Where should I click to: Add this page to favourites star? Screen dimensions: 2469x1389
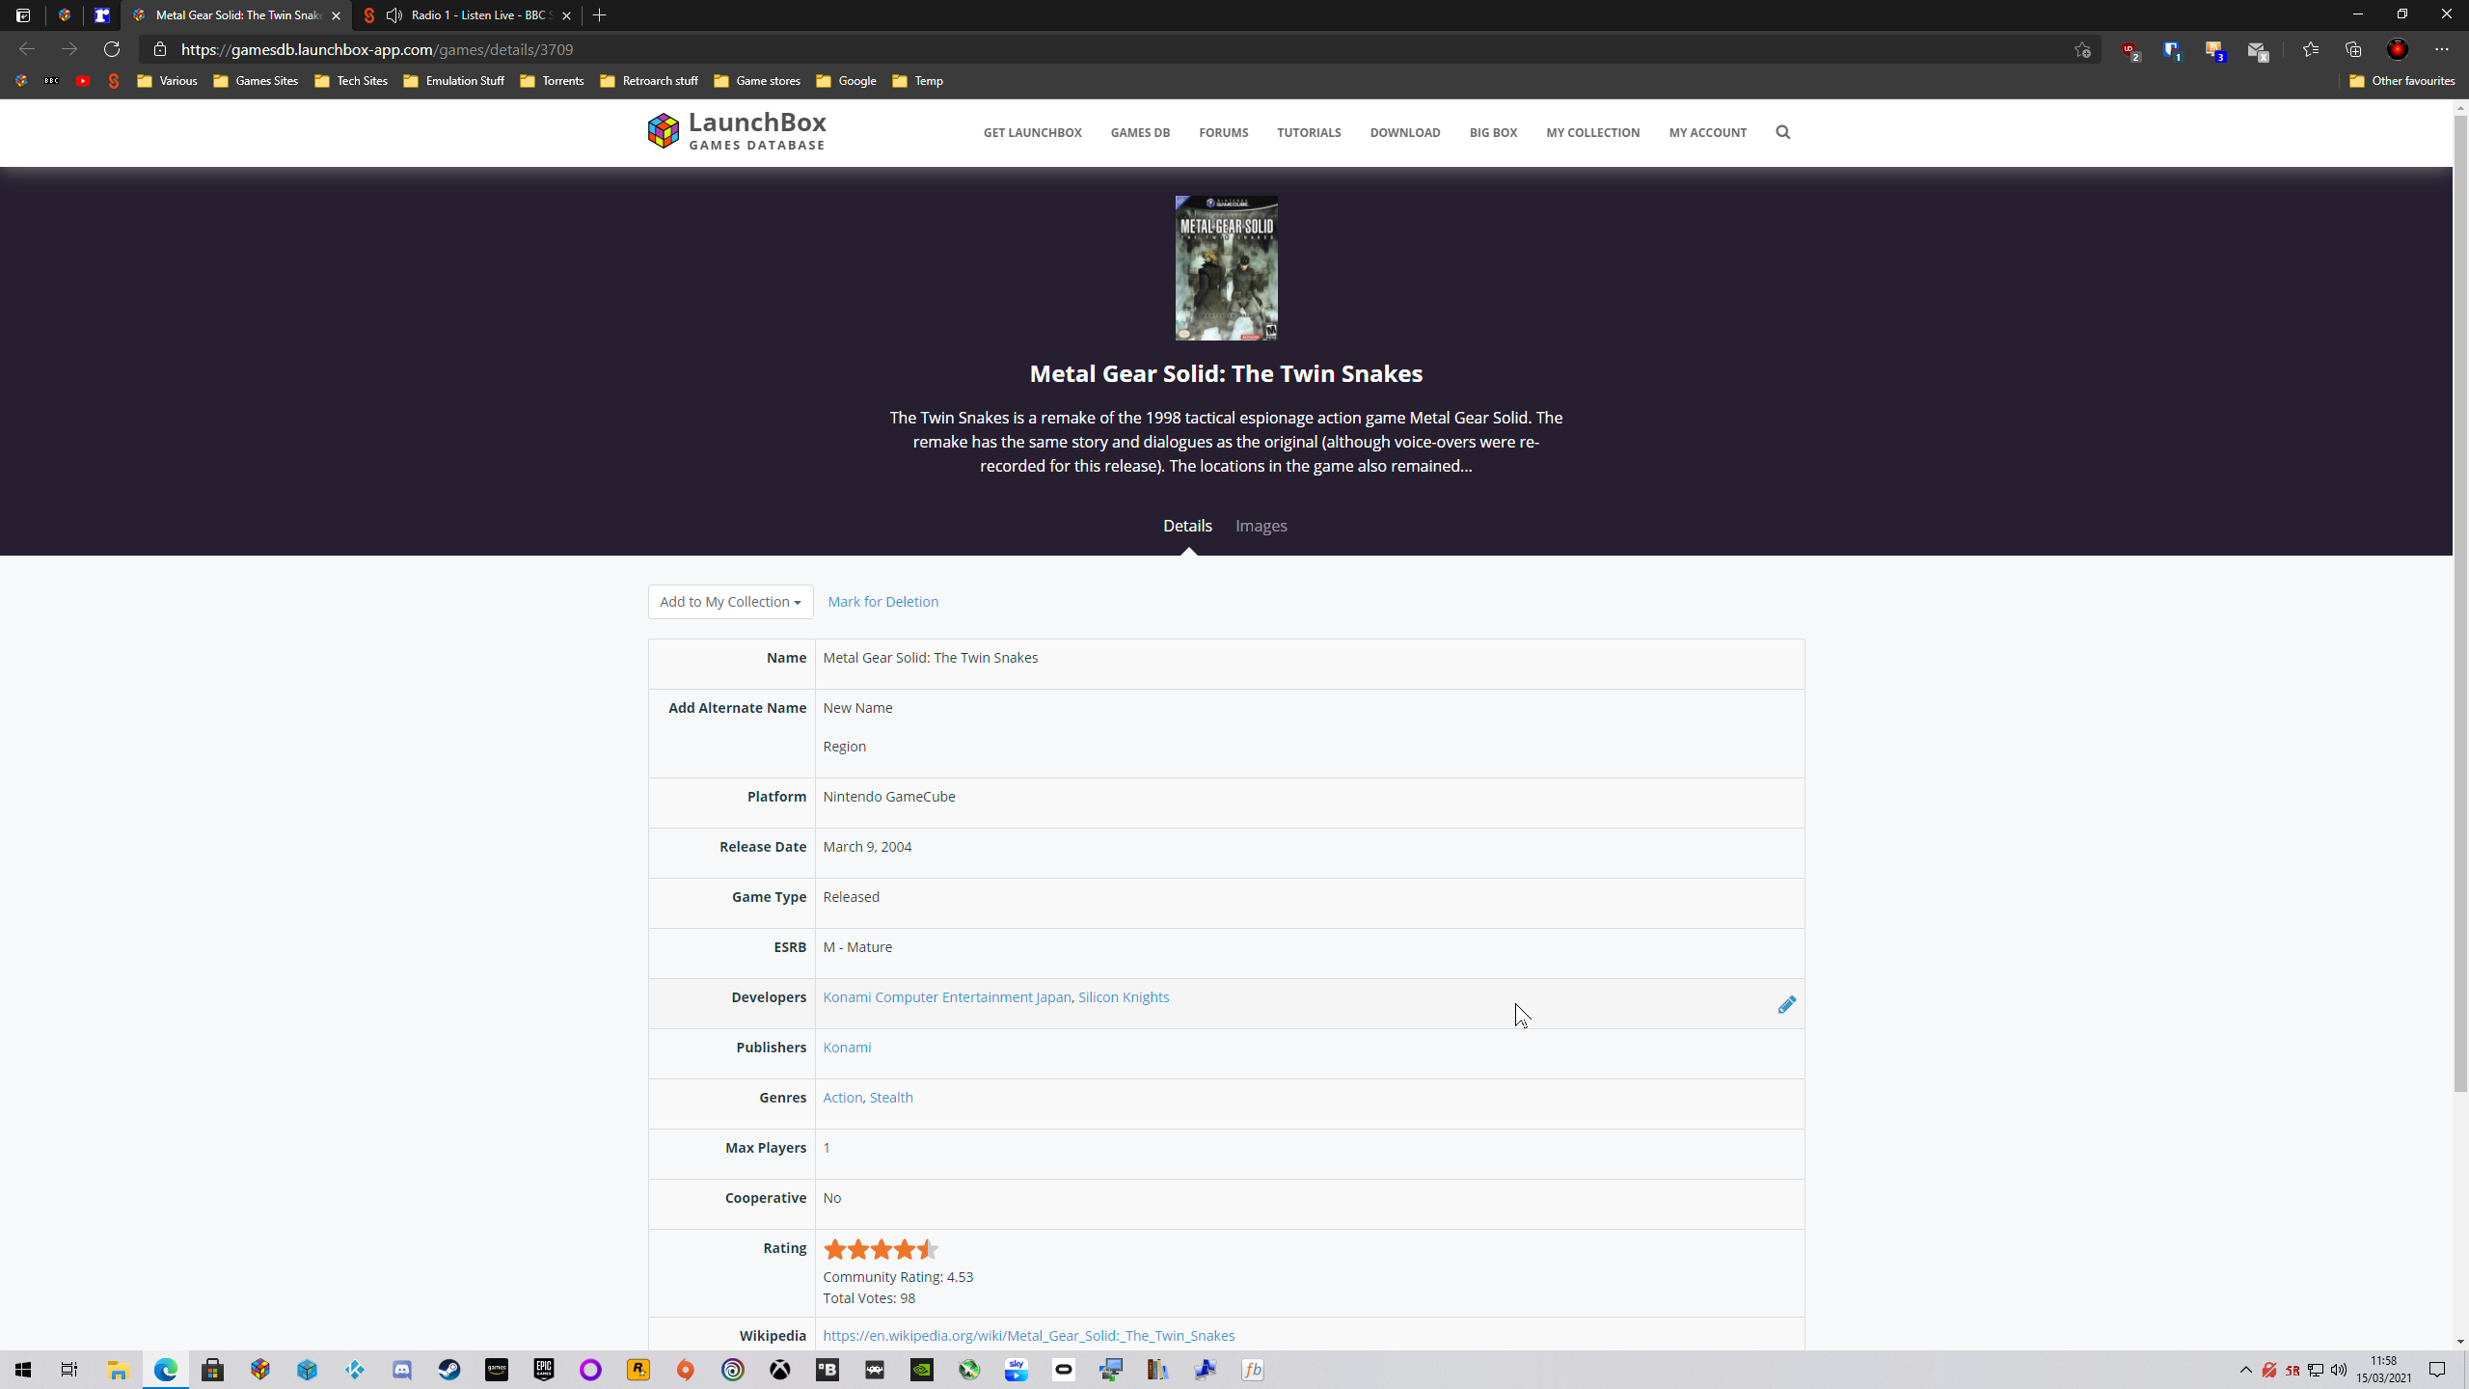(x=2082, y=50)
